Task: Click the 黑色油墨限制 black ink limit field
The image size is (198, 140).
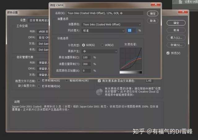Action: pos(86,57)
